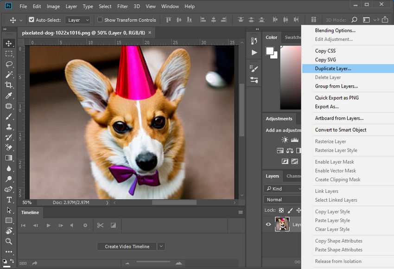The image size is (394, 269).
Task: Select the Dodge tool
Action: coord(9,179)
